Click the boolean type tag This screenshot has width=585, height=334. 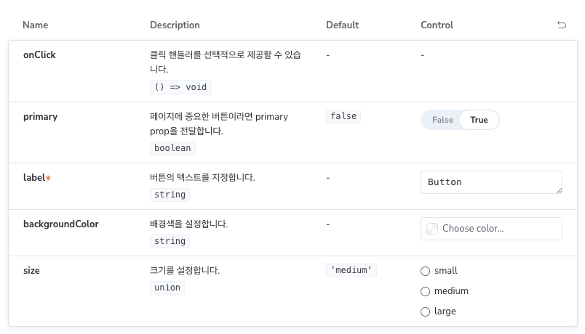[x=172, y=148]
